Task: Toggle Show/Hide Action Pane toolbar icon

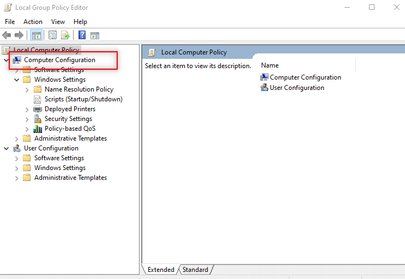Action: click(x=95, y=35)
